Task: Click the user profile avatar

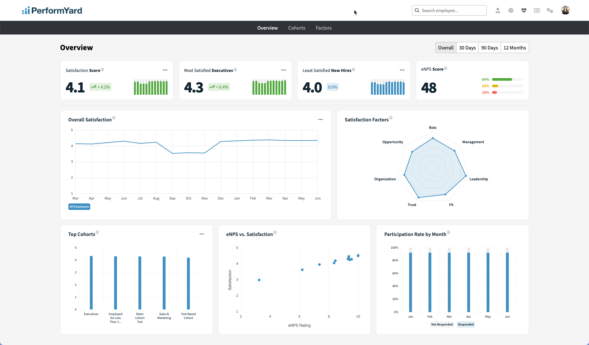Action: [x=565, y=10]
